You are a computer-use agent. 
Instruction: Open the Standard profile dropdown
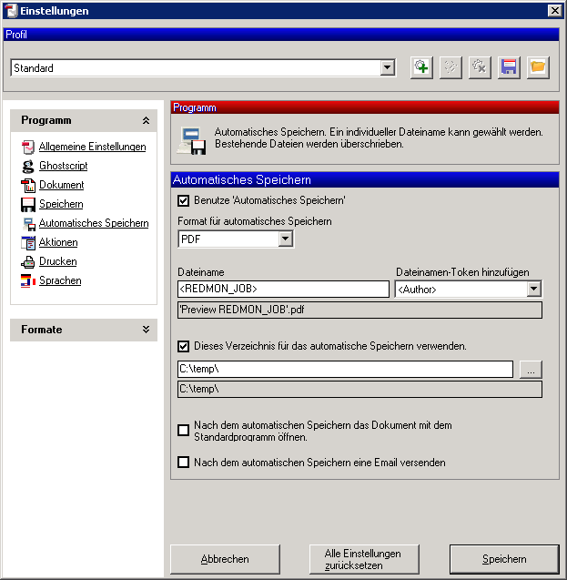[x=388, y=67]
